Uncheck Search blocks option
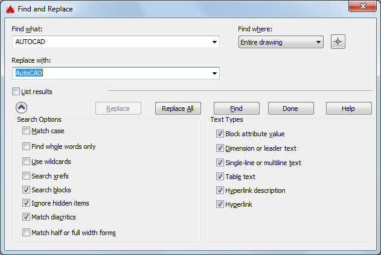Screen dimensions: 381x255 pyautogui.click(x=26, y=189)
